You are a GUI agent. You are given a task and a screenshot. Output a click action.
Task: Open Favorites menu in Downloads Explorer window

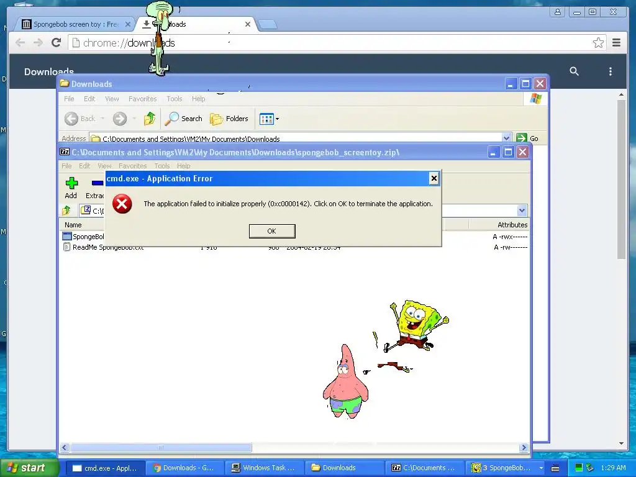pos(142,99)
